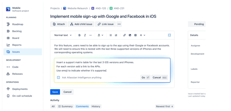Click the Add child issue button

click(81, 24)
